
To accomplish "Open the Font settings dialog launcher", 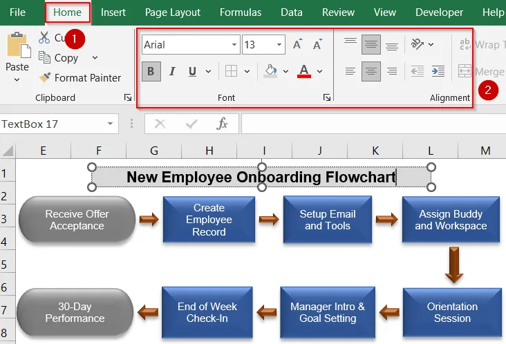I will 327,97.
